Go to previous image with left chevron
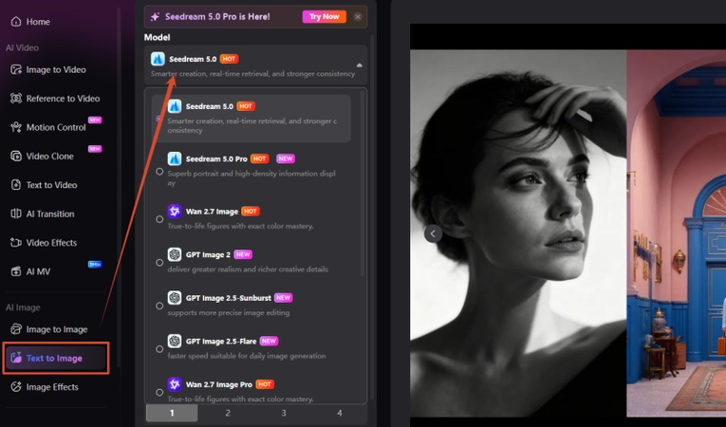 point(433,233)
